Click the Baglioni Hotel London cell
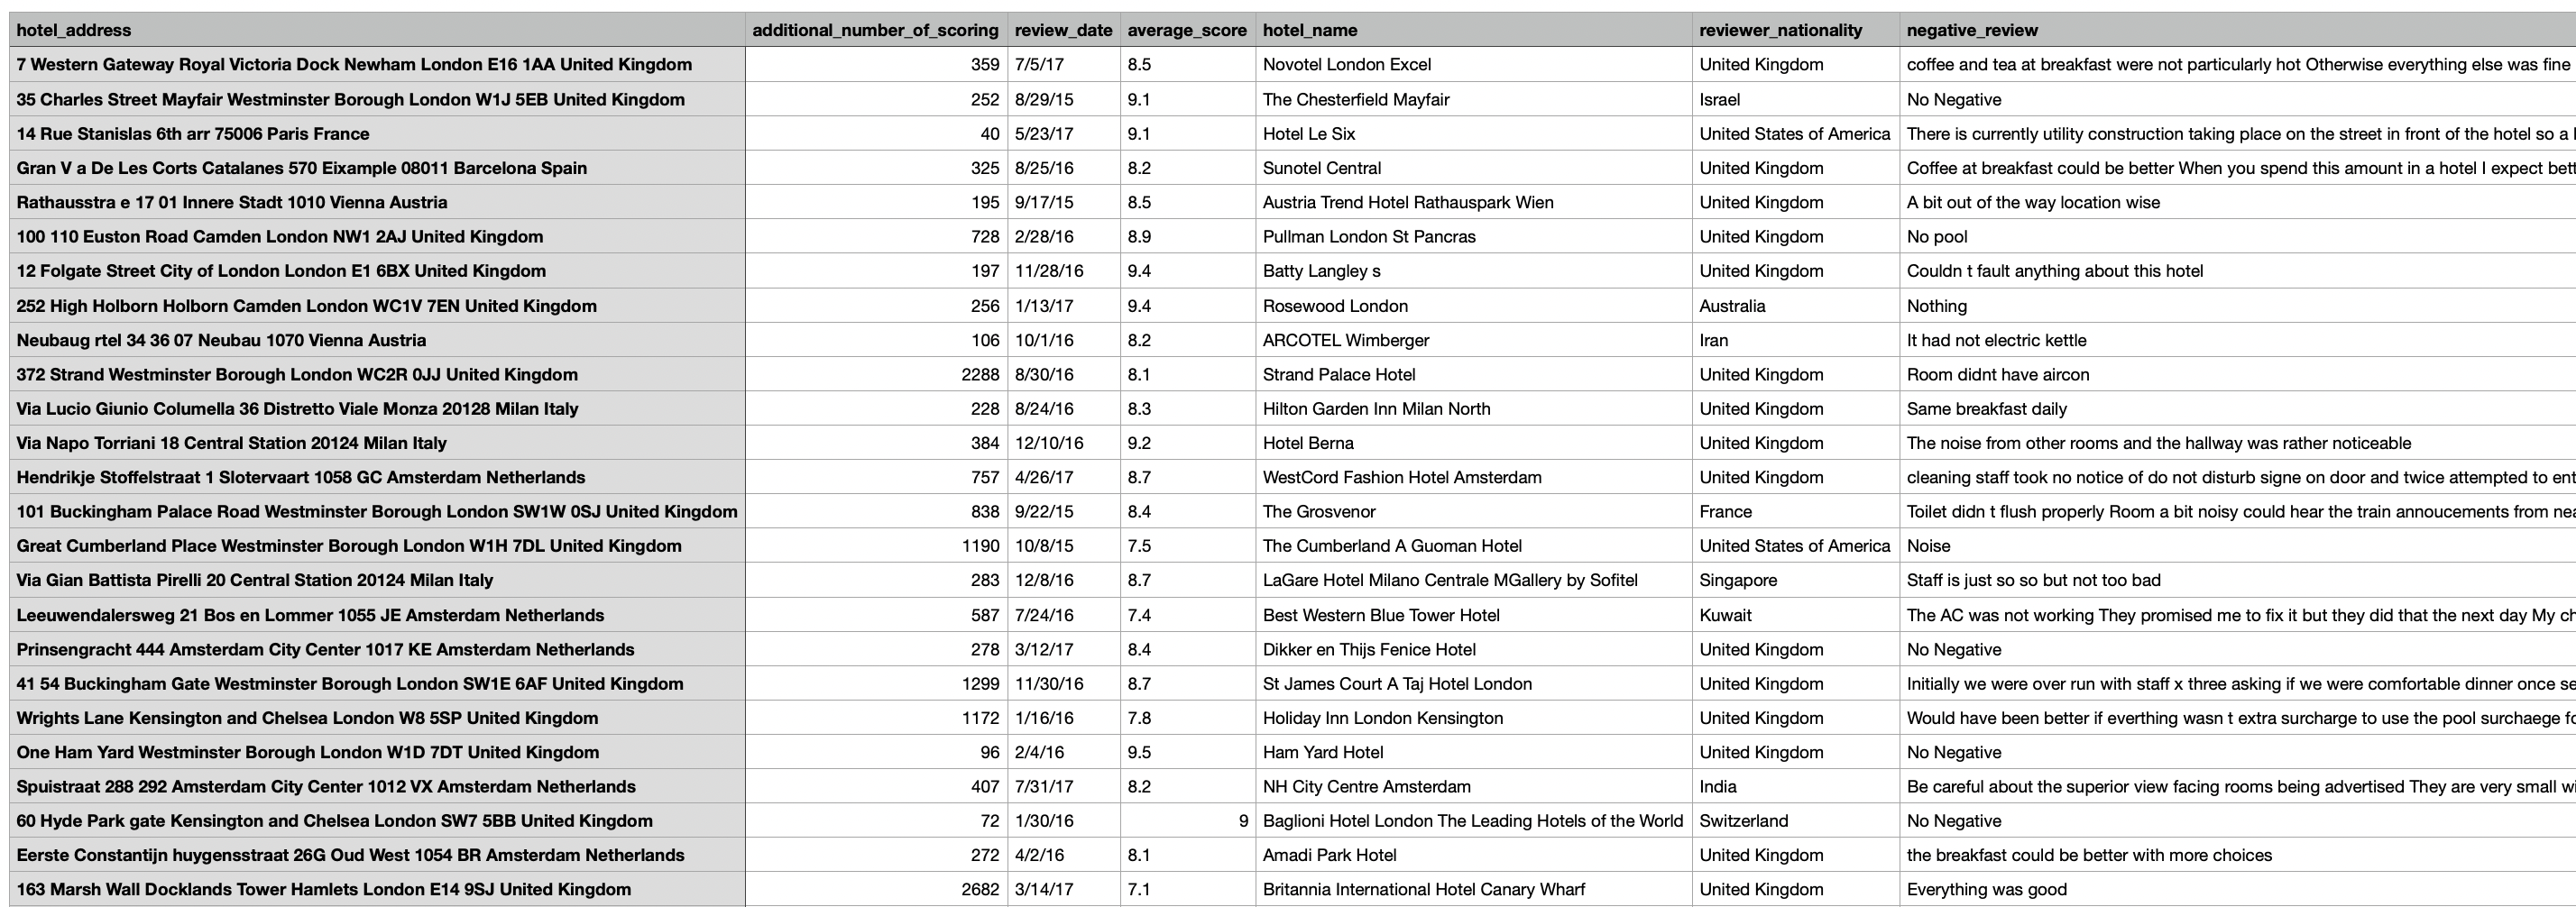The height and width of the screenshot is (907, 2576). [1474, 821]
